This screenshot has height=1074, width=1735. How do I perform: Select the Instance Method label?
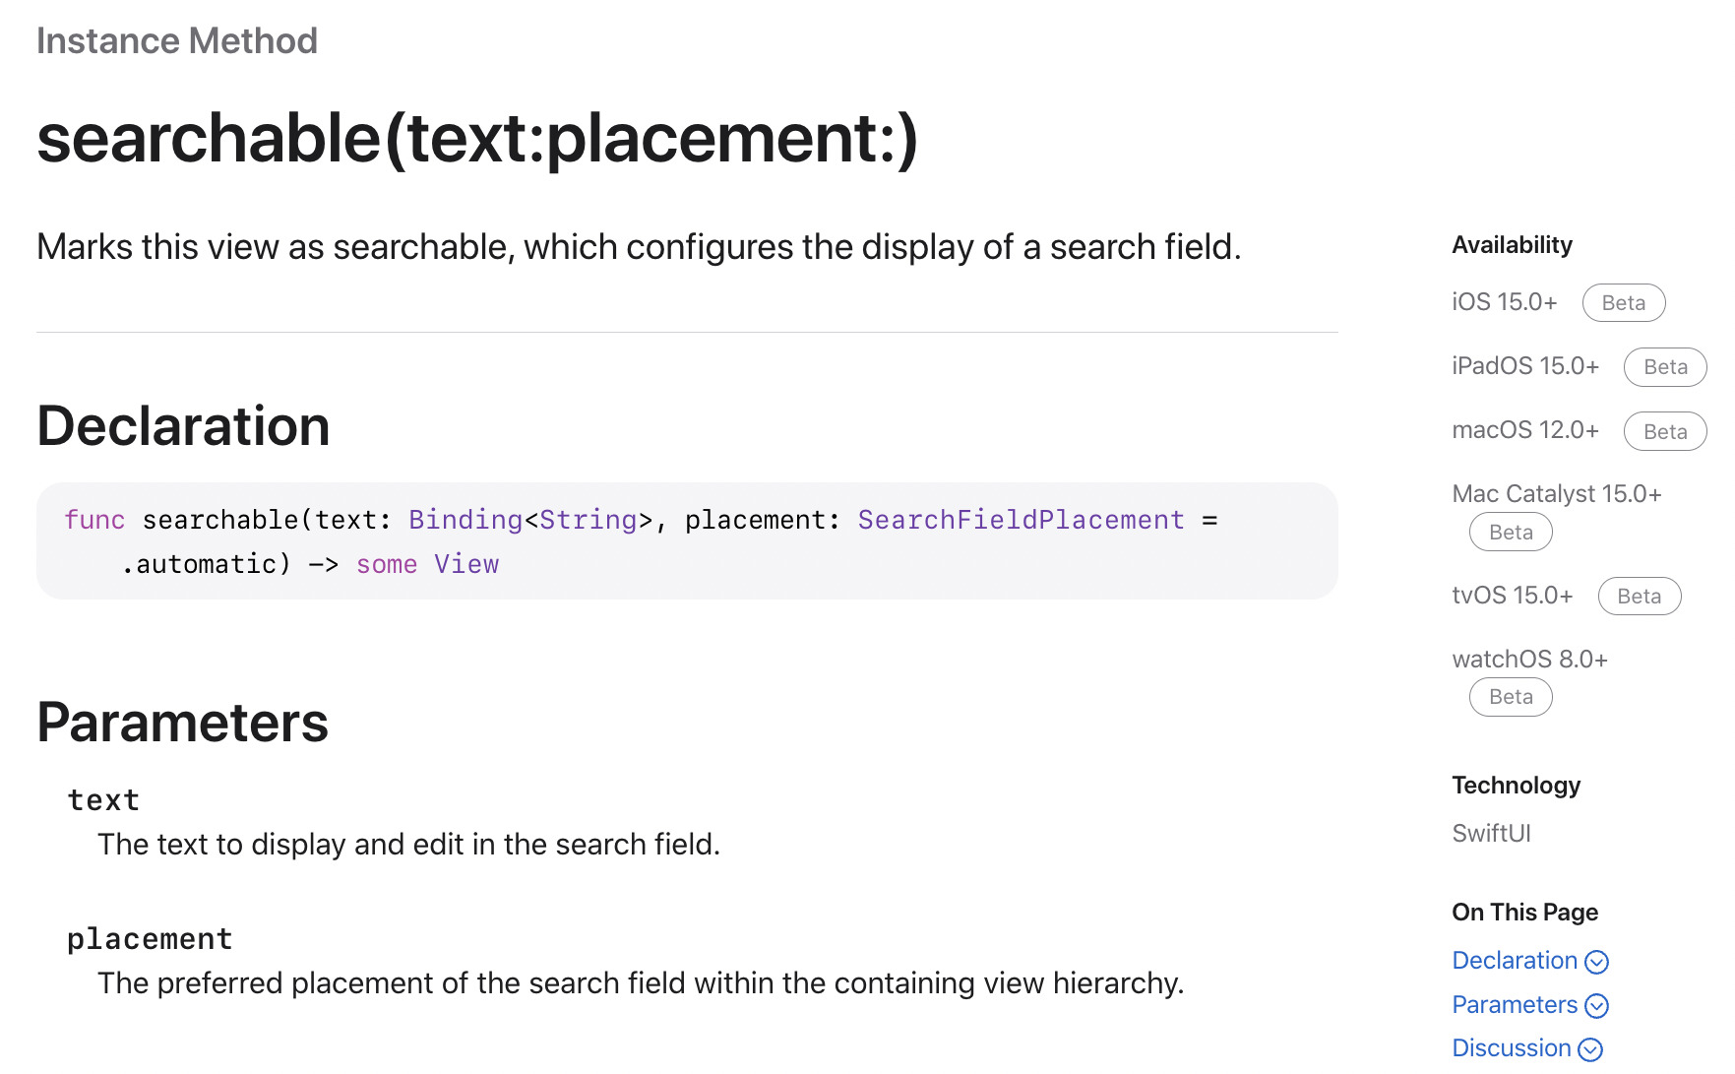177,40
